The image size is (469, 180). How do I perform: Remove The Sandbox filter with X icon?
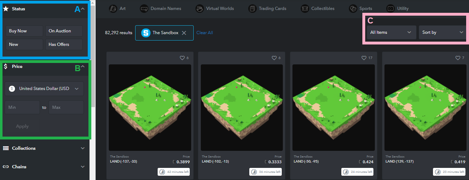[x=184, y=33]
